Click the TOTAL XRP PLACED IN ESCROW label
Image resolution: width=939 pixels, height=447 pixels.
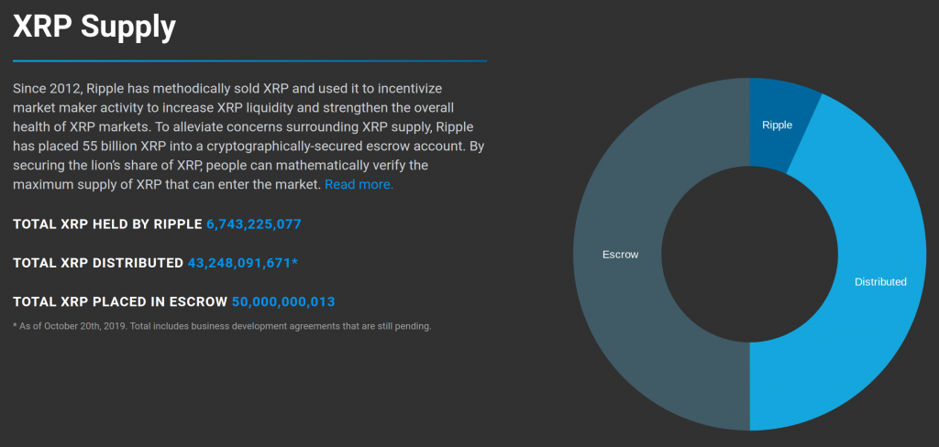tap(120, 301)
